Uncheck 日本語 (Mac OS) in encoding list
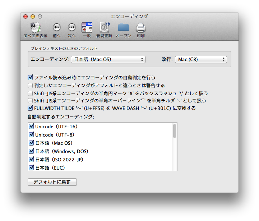Screen dimensions: 259x221 31,143
